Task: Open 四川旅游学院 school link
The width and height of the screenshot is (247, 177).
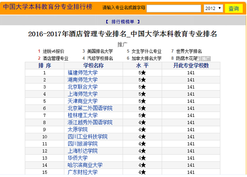Action: pyautogui.click(x=82, y=144)
